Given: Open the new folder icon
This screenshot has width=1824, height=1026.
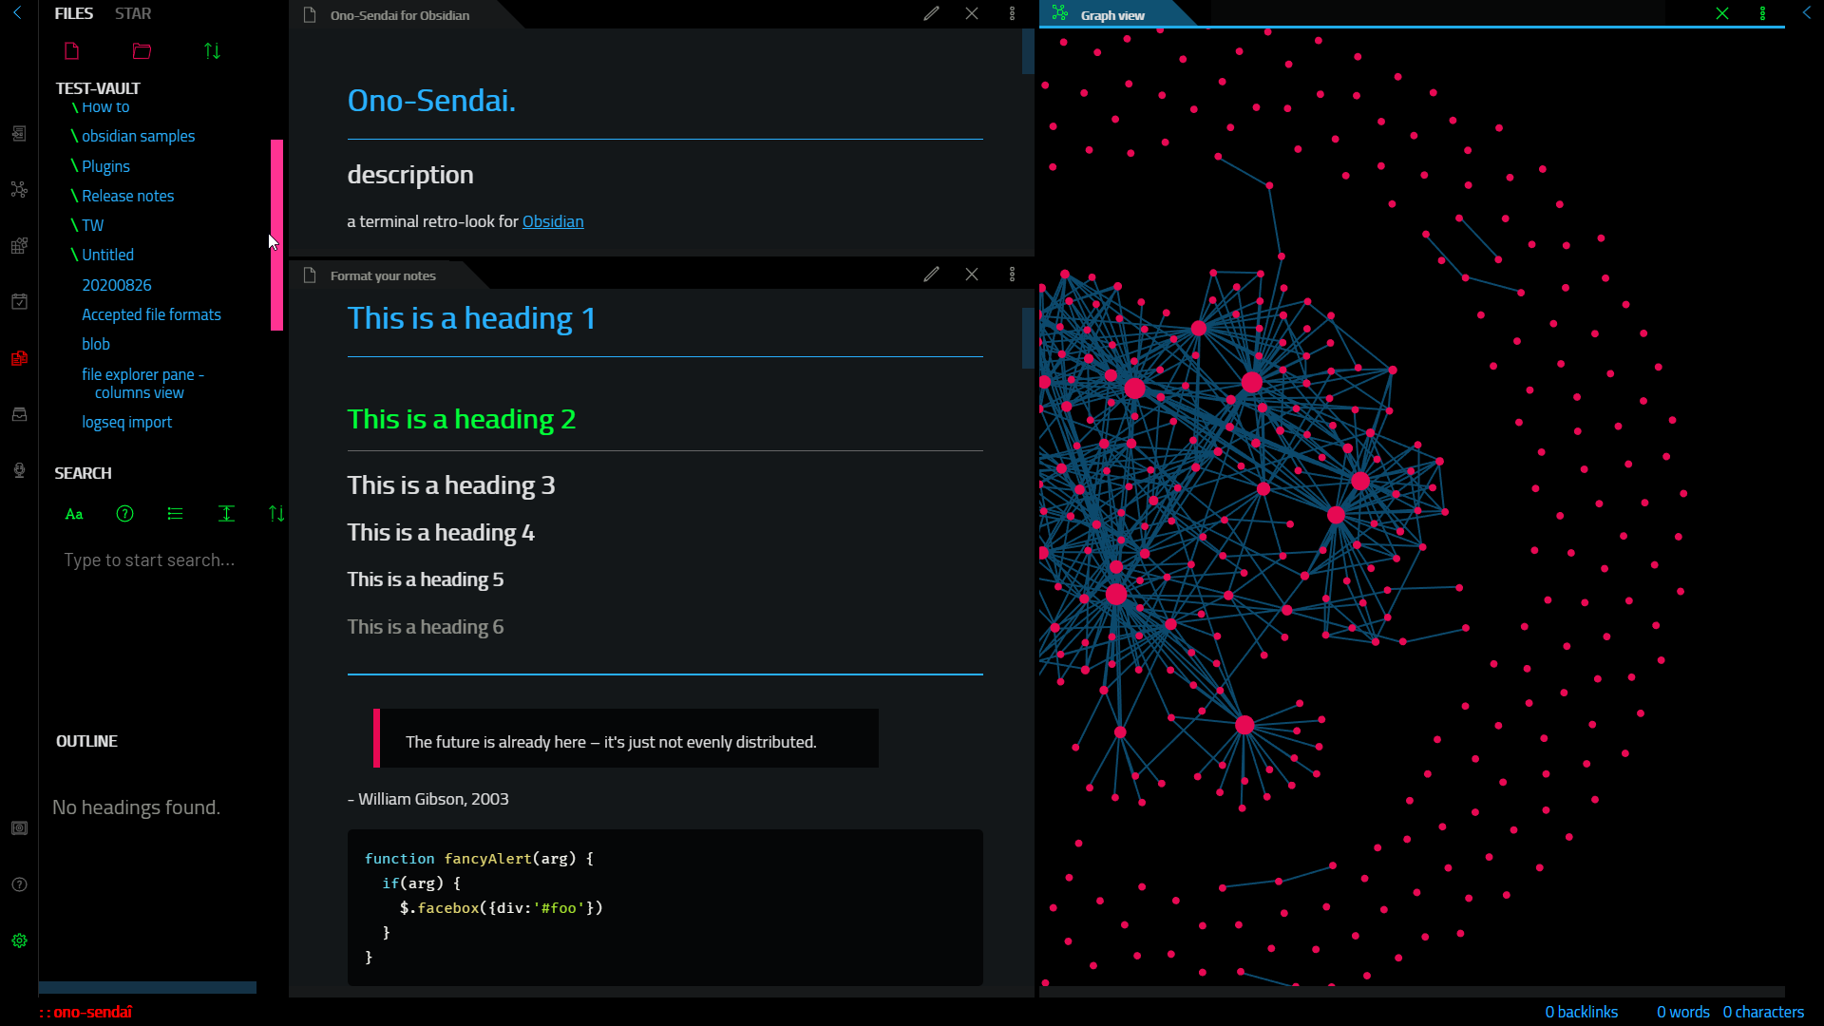Looking at the screenshot, I should tap(142, 50).
